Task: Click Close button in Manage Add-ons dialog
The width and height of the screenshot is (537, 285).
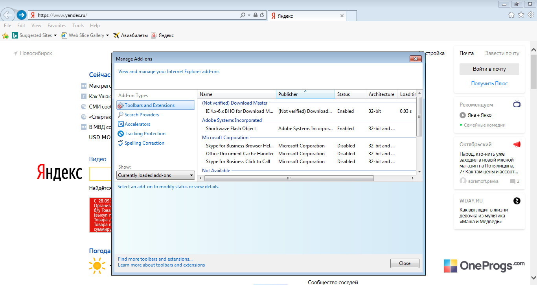Action: pyautogui.click(x=405, y=263)
